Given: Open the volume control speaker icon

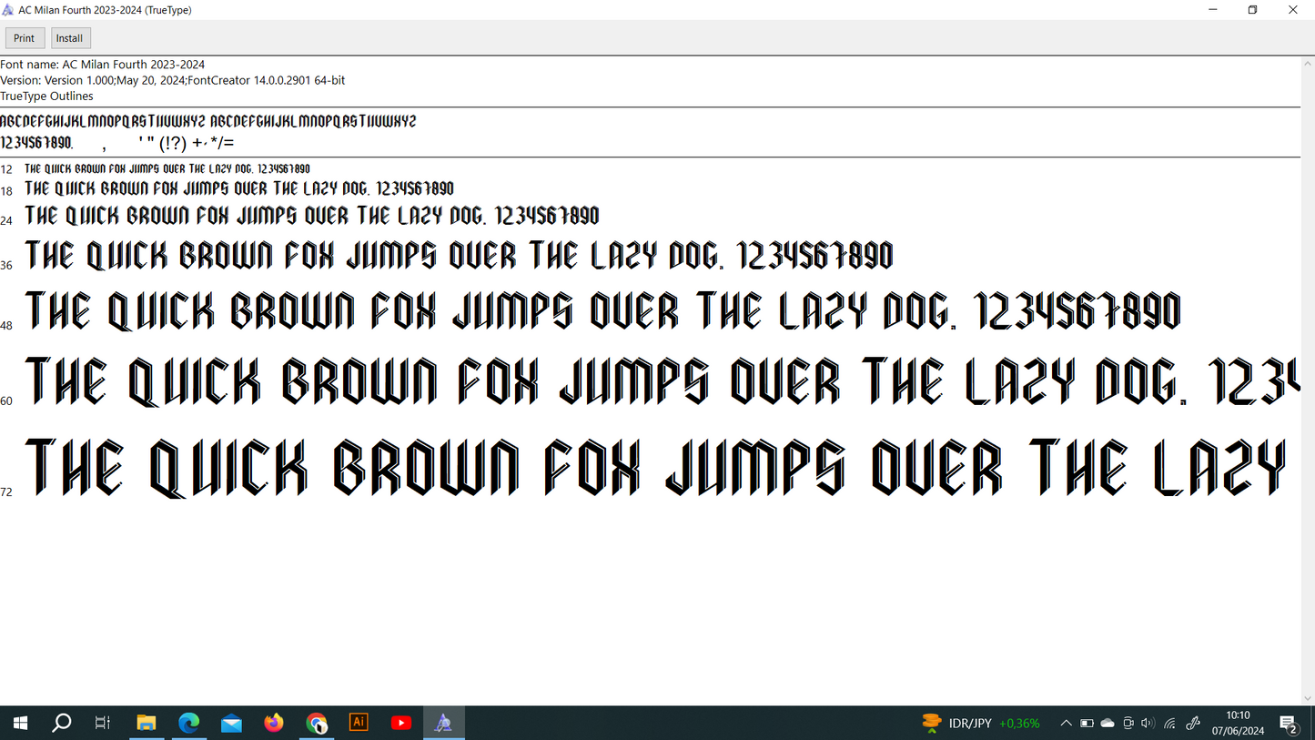Looking at the screenshot, I should click(x=1148, y=724).
